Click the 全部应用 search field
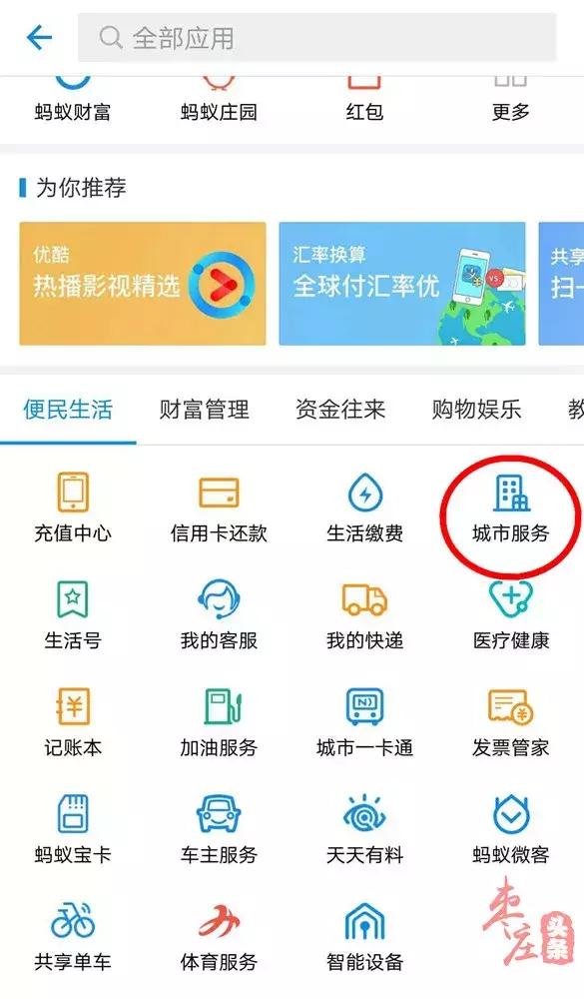 click(x=317, y=38)
